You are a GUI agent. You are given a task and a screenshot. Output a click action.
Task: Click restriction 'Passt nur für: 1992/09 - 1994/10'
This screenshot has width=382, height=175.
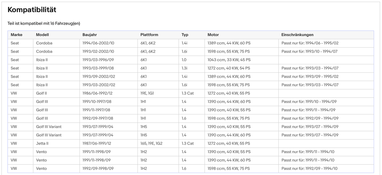coord(310,168)
